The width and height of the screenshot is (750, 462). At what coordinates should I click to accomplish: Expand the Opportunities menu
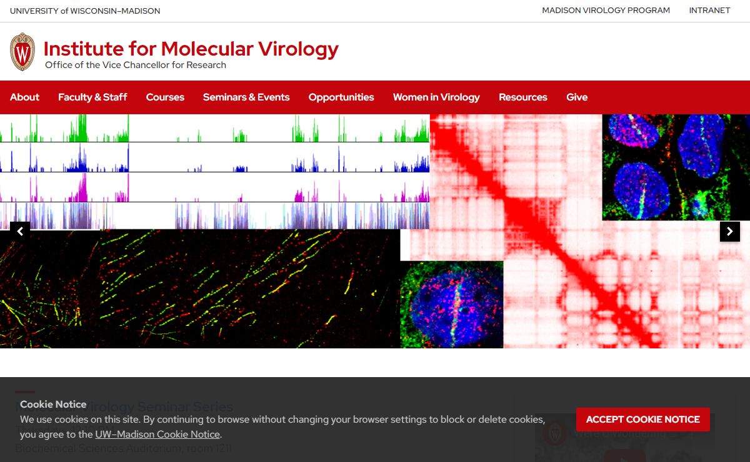[341, 97]
